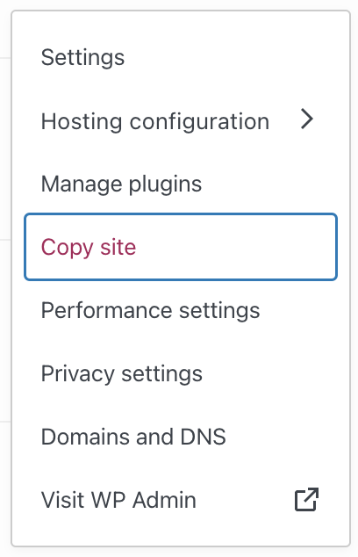
Task: Open Domains and DNS
Action: coord(181,437)
